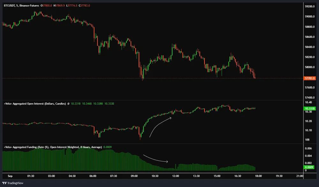This screenshot has height=187, width=319.
Task: Select the Velo Aggregated Funding indicator title
Action: tap(53, 147)
